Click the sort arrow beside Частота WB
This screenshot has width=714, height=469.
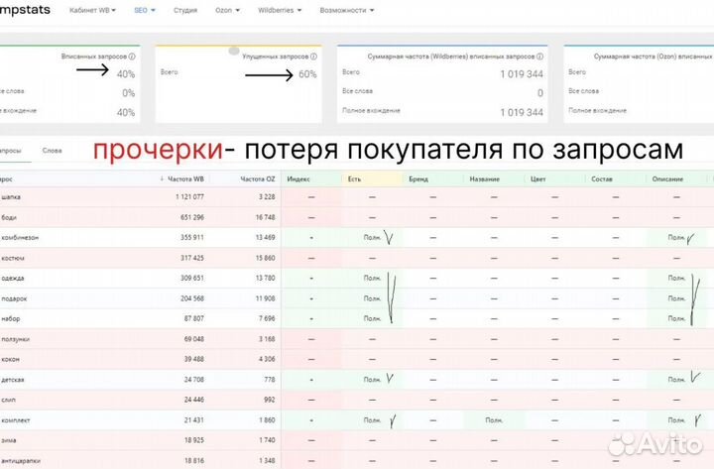pyautogui.click(x=162, y=178)
